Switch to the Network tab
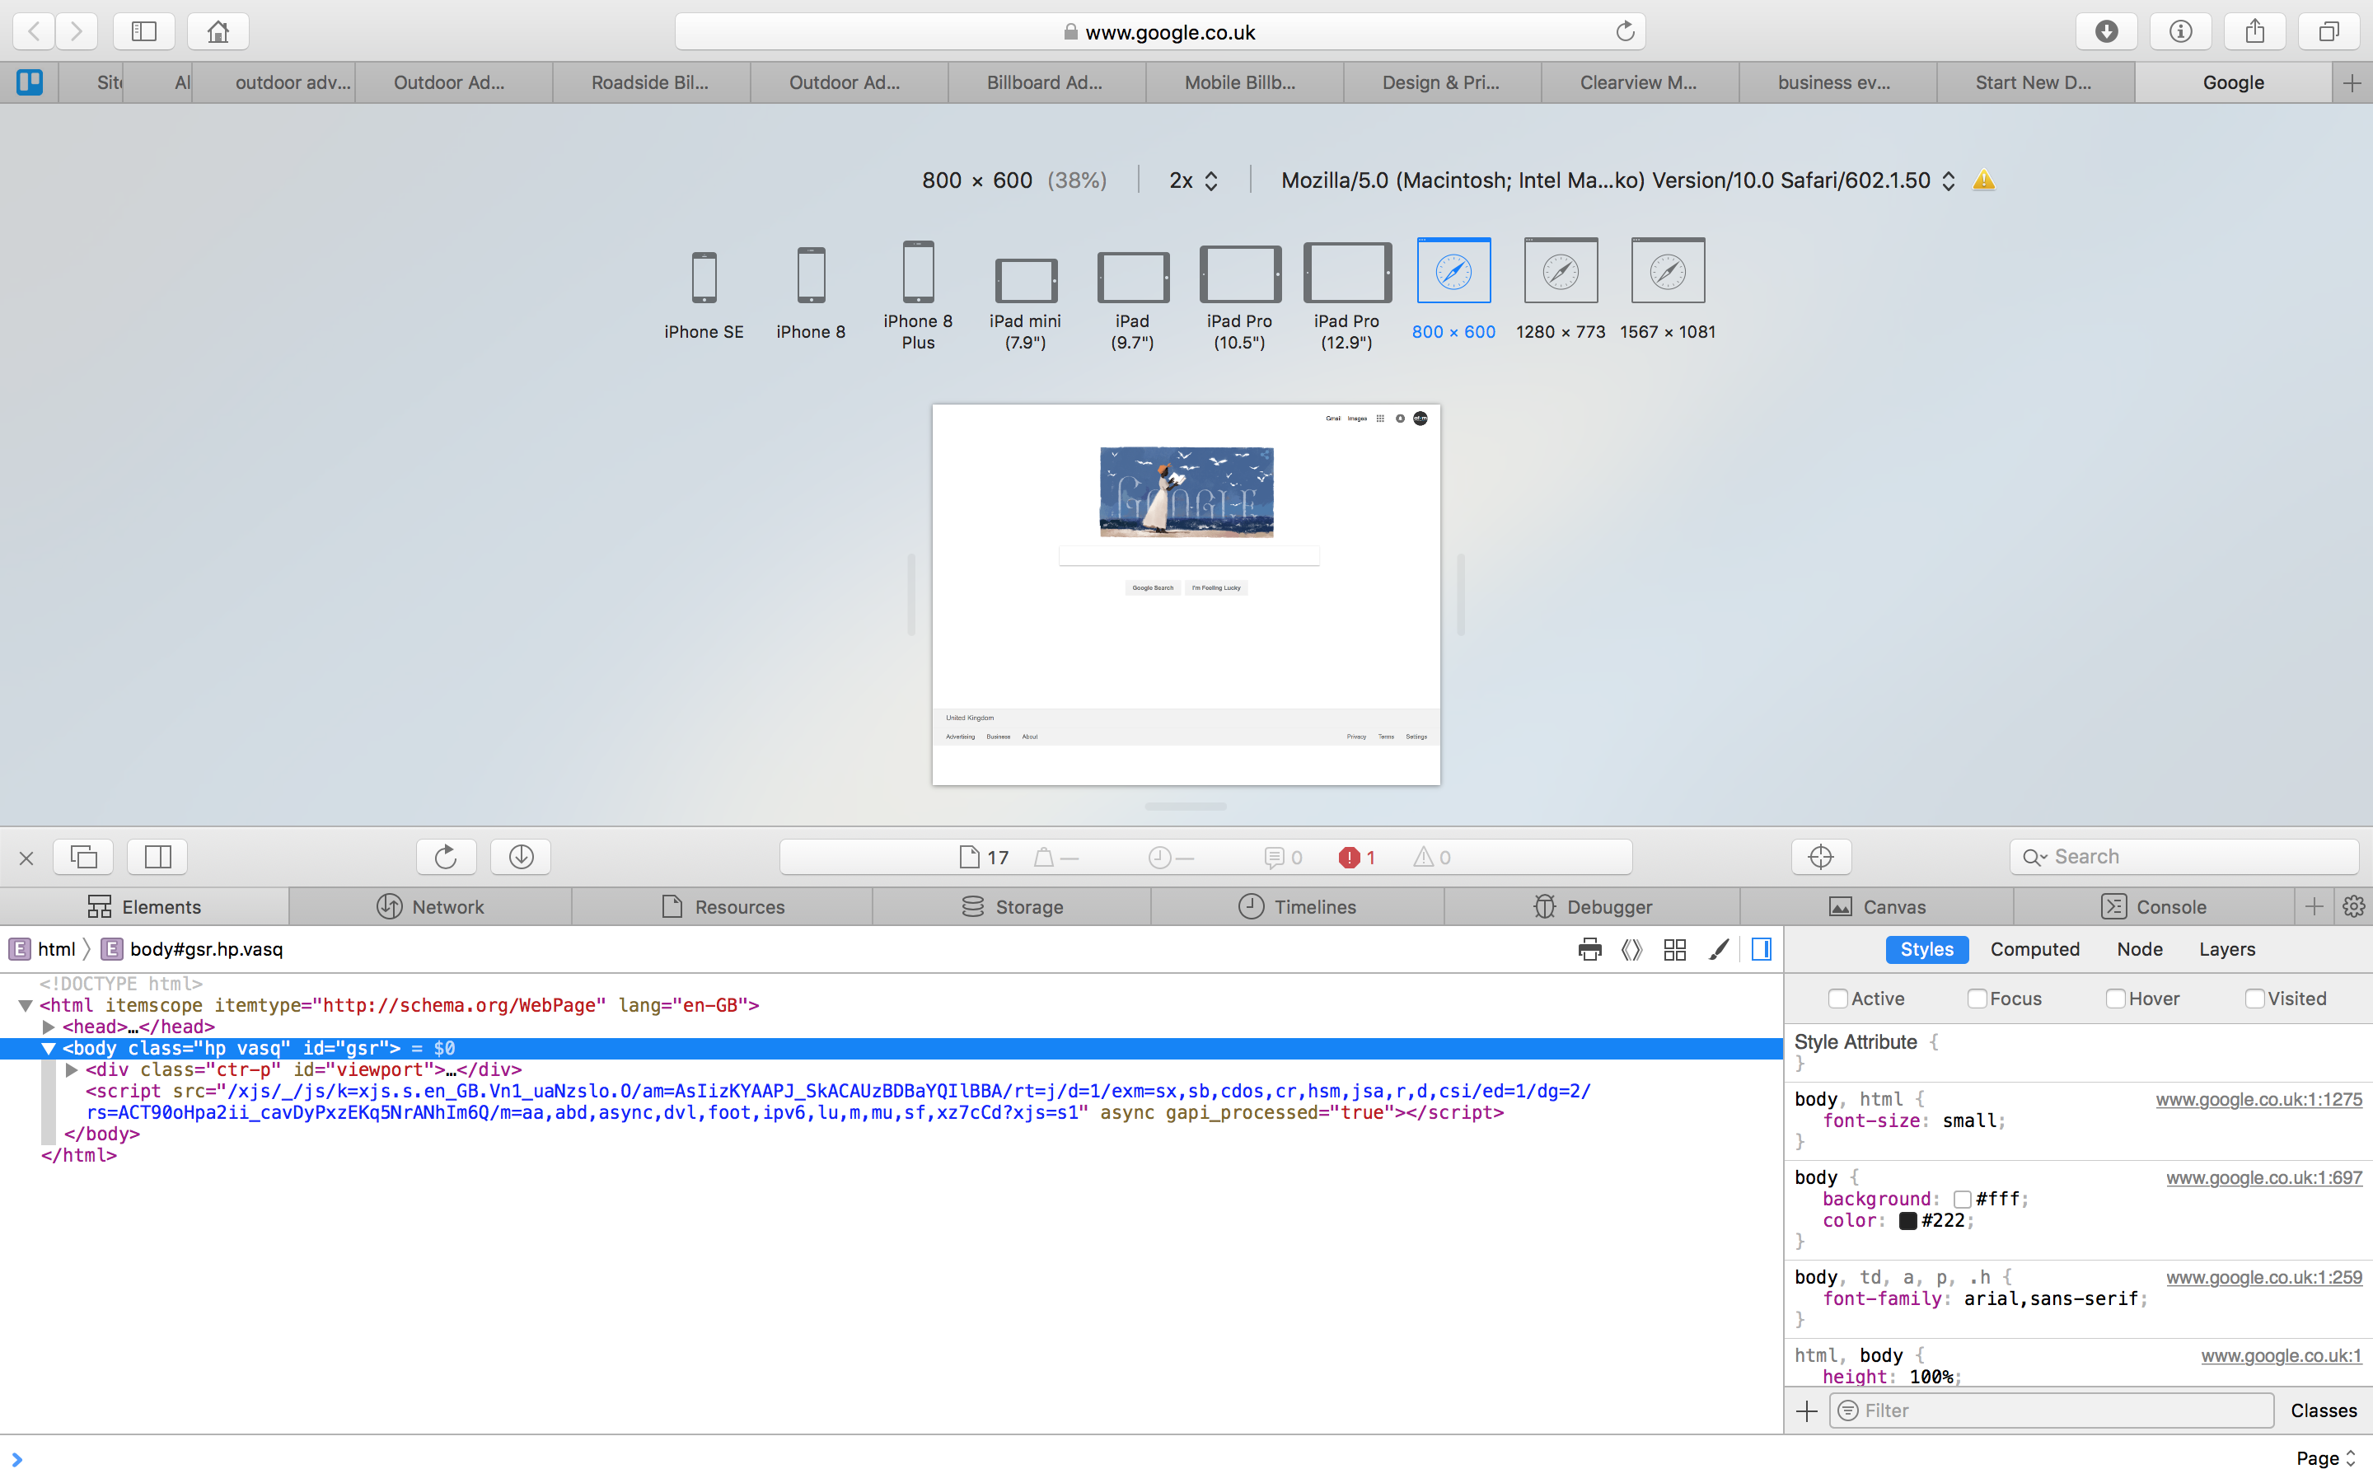Image resolution: width=2373 pixels, height=1483 pixels. point(429,906)
